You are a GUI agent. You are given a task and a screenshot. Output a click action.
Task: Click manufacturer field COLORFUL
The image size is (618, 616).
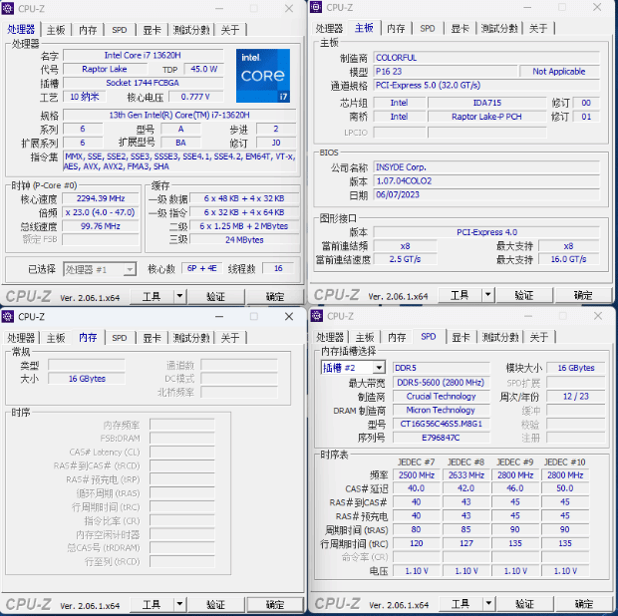click(486, 58)
